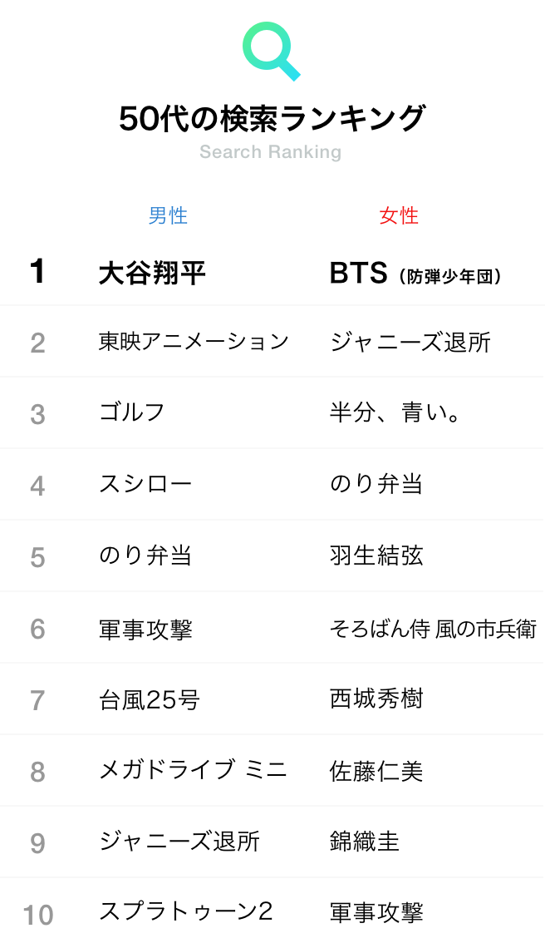Select そろばん侍 風の市兵衛 entry
The height and width of the screenshot is (948, 545).
[x=433, y=630]
